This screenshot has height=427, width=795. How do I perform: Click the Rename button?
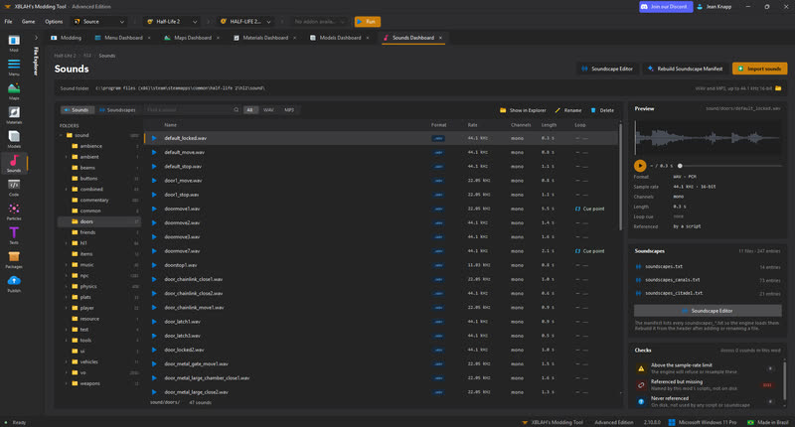(568, 110)
